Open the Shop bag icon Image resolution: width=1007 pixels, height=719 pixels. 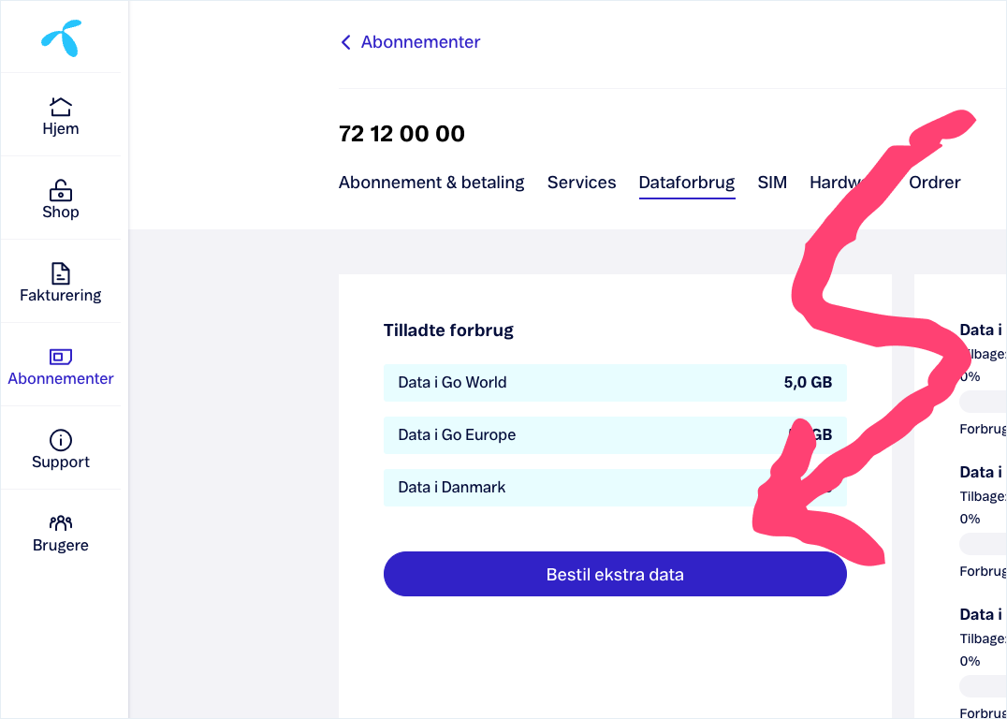tap(61, 190)
